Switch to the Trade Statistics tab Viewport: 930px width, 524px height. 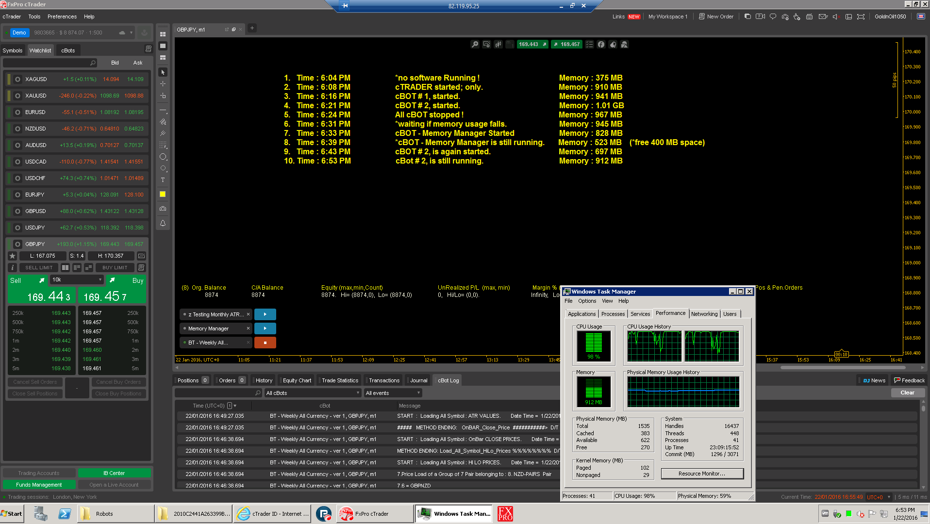(x=340, y=380)
